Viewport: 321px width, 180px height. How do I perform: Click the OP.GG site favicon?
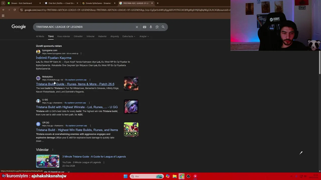coord(38,124)
